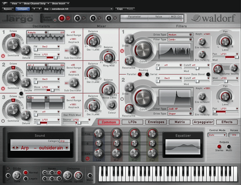Select Legato glide mode
The width and height of the screenshot is (241, 185).
tap(26, 179)
